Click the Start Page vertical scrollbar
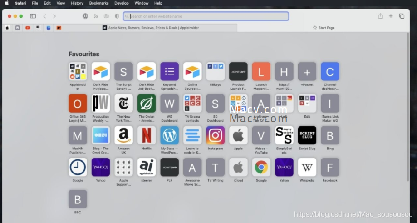This screenshot has height=223, width=417. click(x=407, y=107)
